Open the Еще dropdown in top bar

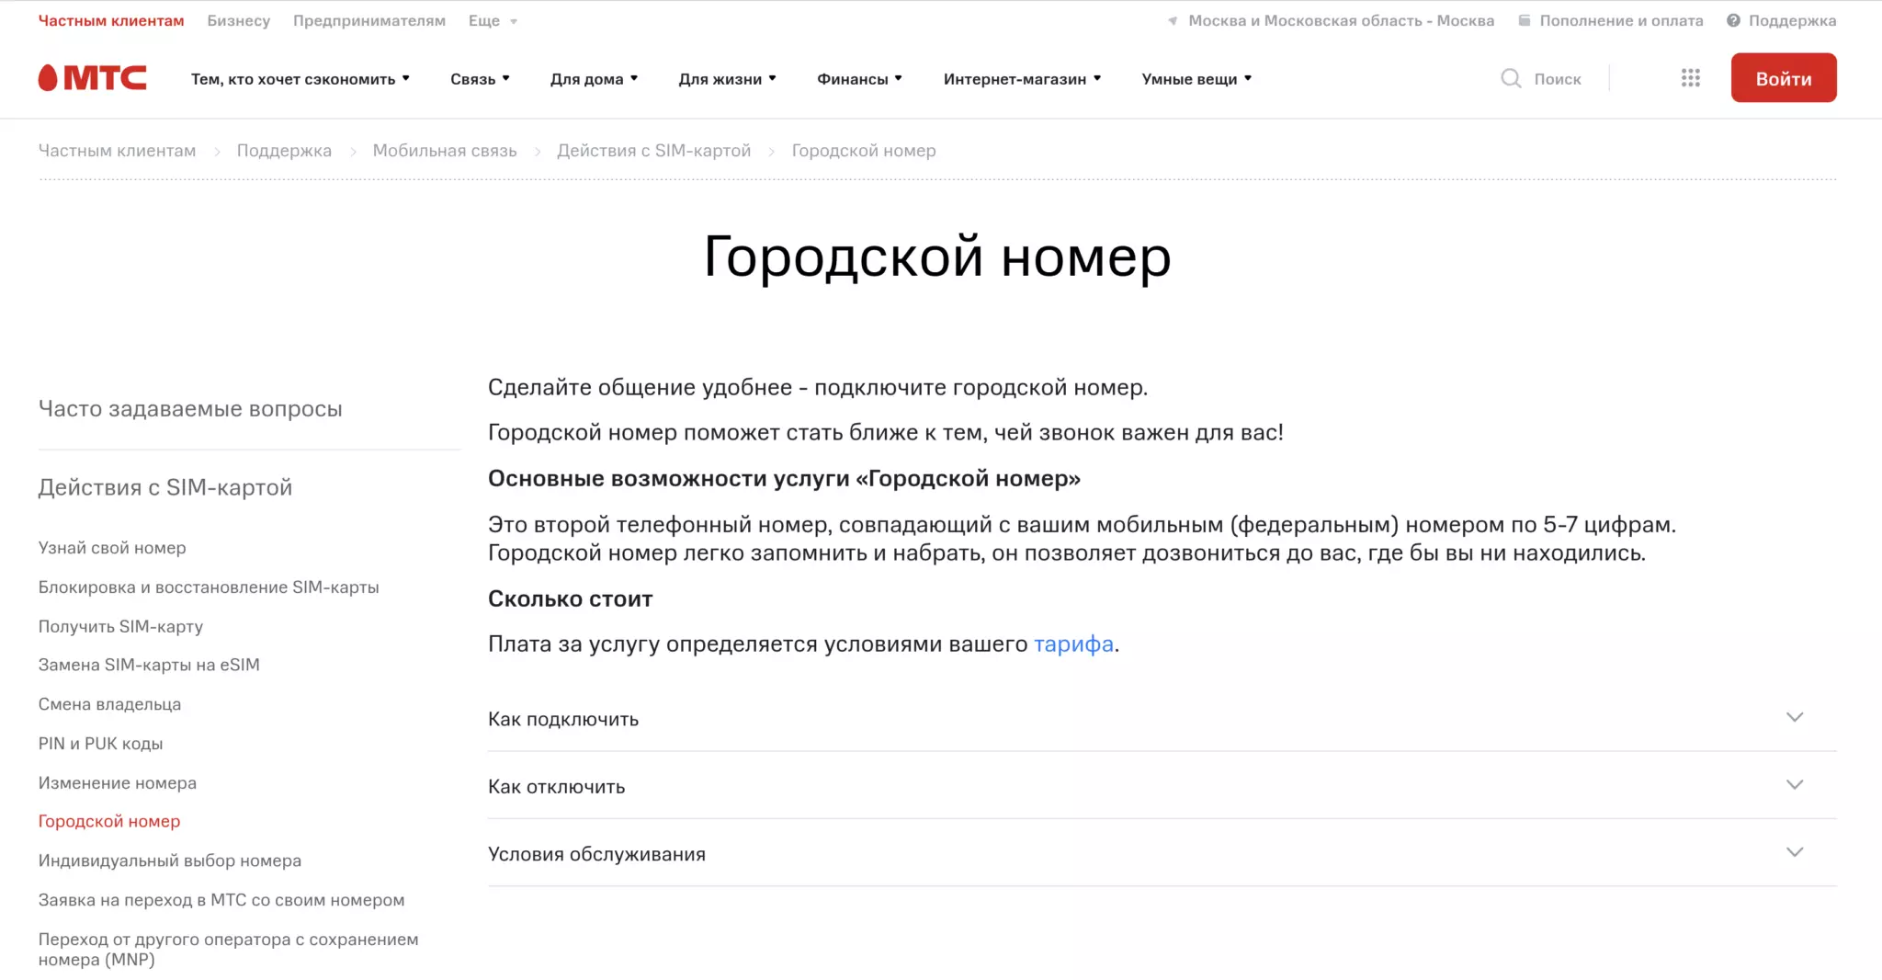click(493, 20)
